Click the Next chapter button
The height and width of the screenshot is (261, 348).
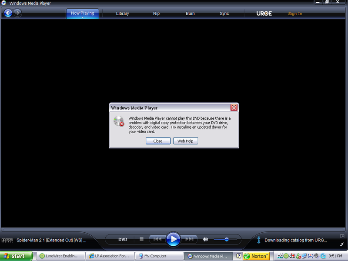tap(189, 239)
